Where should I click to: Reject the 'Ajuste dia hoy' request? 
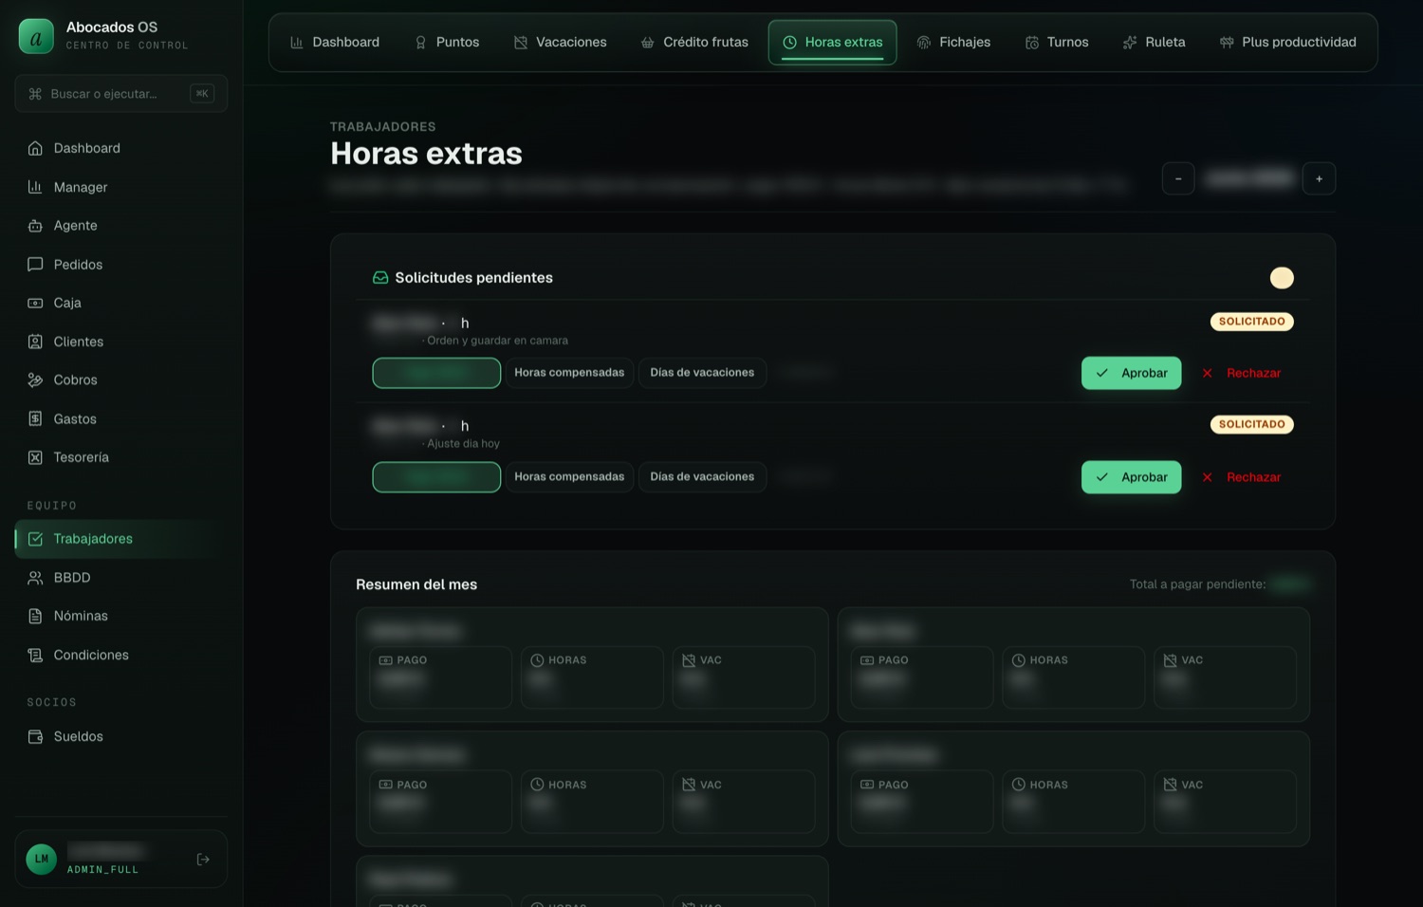(1241, 477)
